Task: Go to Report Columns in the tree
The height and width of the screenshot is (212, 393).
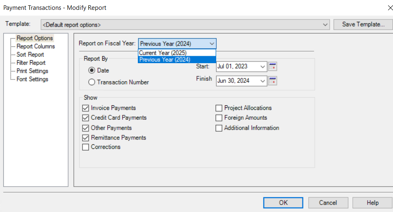Action: pos(36,46)
